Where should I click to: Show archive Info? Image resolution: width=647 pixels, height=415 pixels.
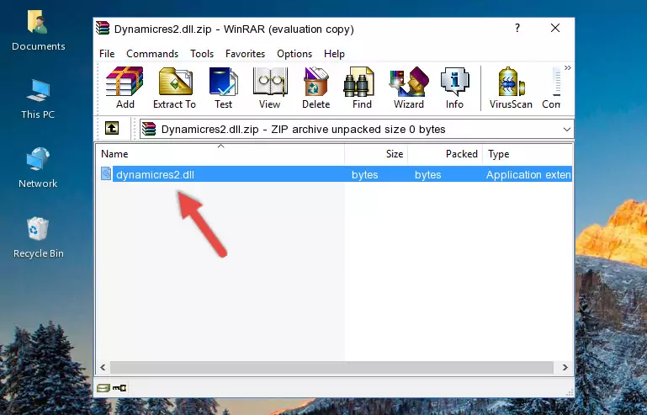tap(454, 88)
